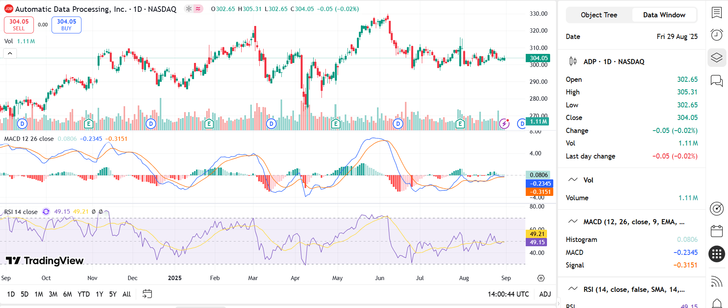
Task: Toggle the ADJ adjusted price option
Action: 545,294
